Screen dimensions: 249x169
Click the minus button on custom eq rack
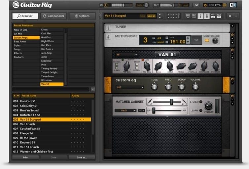click(x=232, y=83)
